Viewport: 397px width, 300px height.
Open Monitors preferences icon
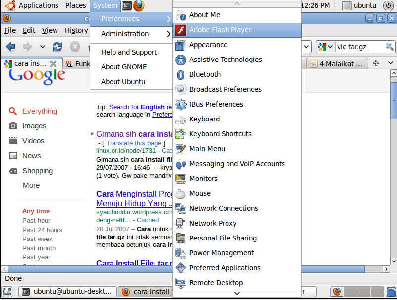coord(181,179)
